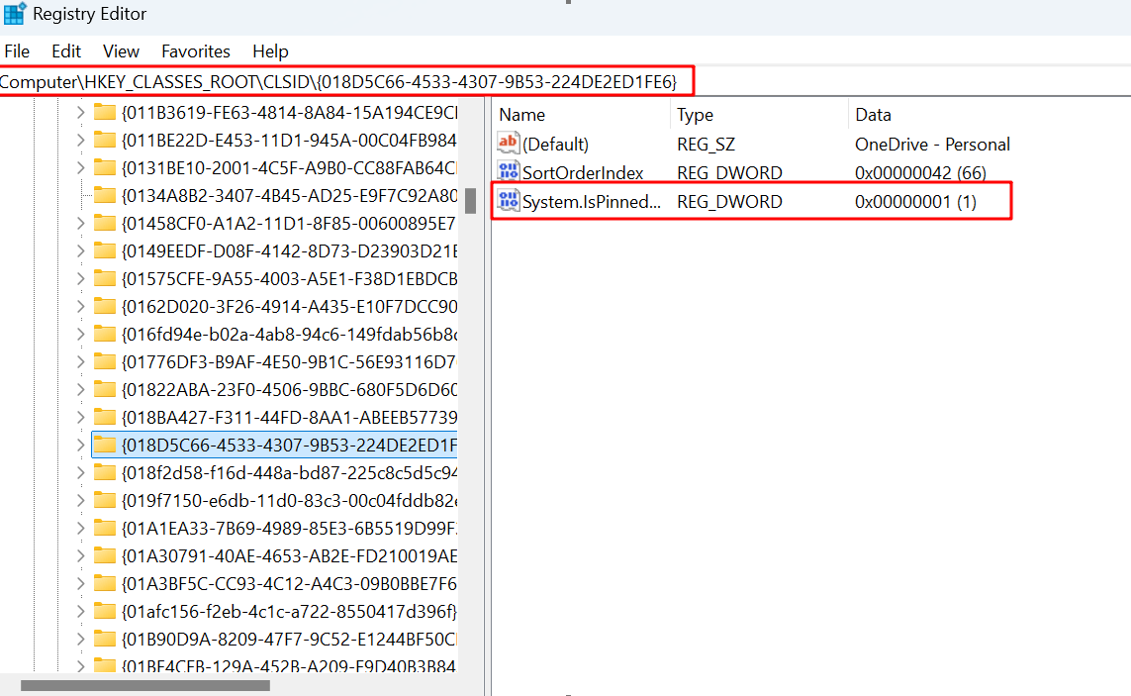Image resolution: width=1131 pixels, height=696 pixels.
Task: Expand the {018D5C66-4533-4307 key chevron
Action: (x=81, y=445)
